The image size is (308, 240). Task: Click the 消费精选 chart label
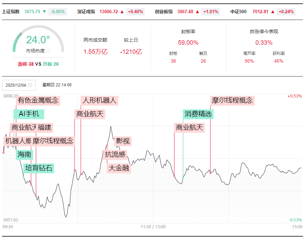point(198,114)
